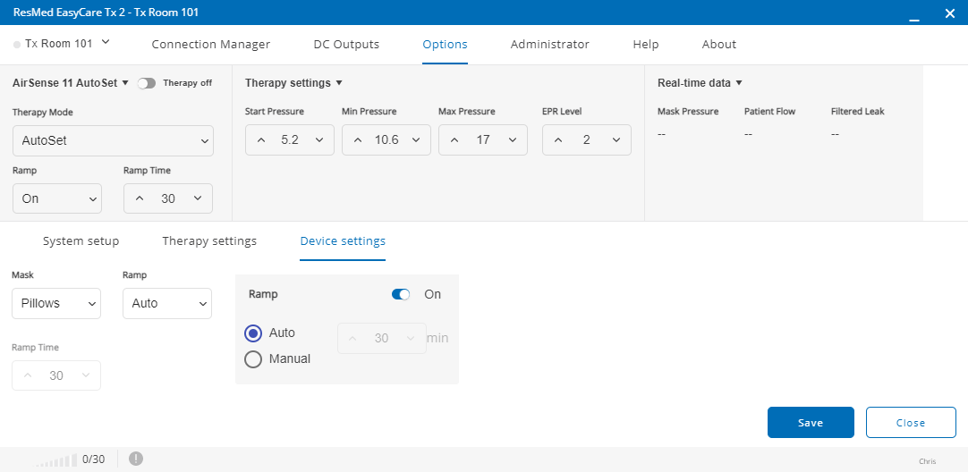The height and width of the screenshot is (472, 968).
Task: Collapse the Real-time data panel
Action: [x=739, y=82]
